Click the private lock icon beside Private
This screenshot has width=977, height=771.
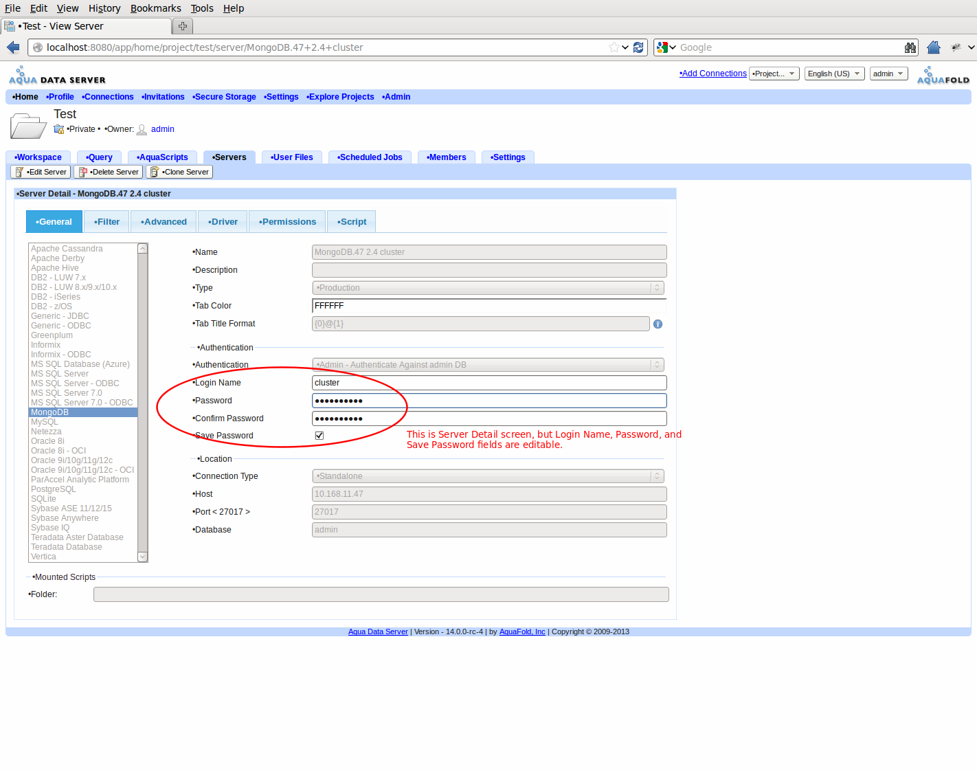[59, 129]
